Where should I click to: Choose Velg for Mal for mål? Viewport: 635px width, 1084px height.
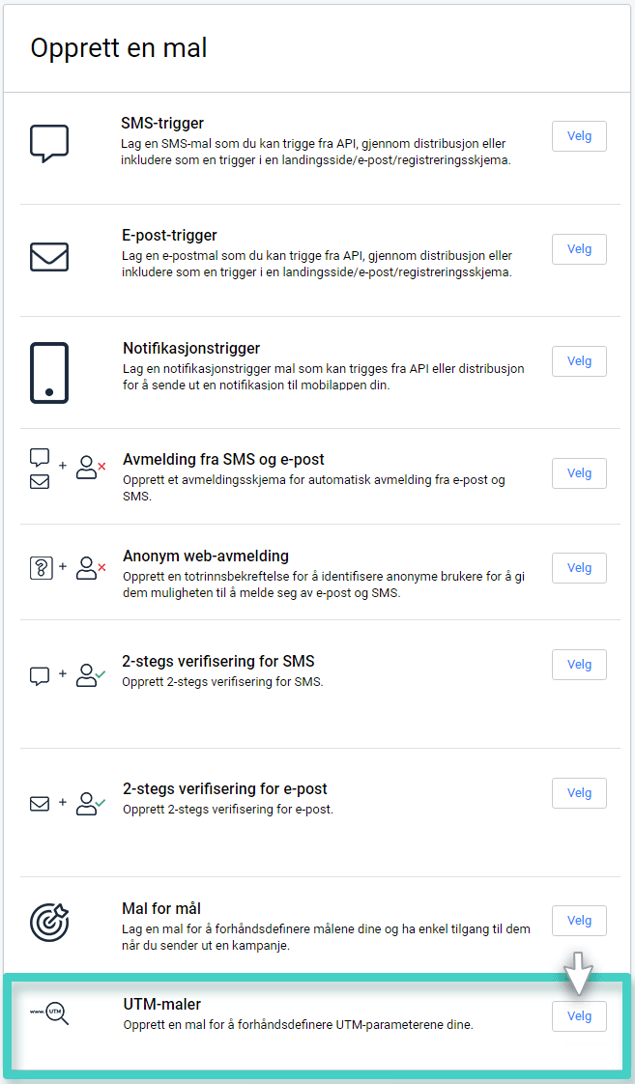coord(579,921)
